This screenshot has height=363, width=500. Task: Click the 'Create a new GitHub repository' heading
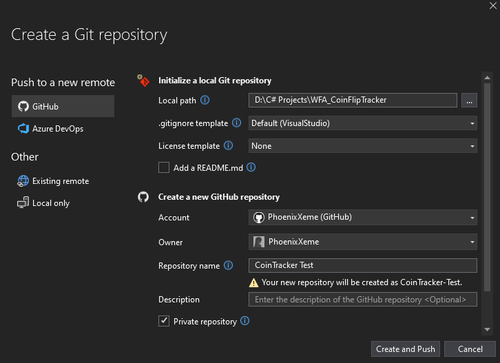pyautogui.click(x=219, y=197)
